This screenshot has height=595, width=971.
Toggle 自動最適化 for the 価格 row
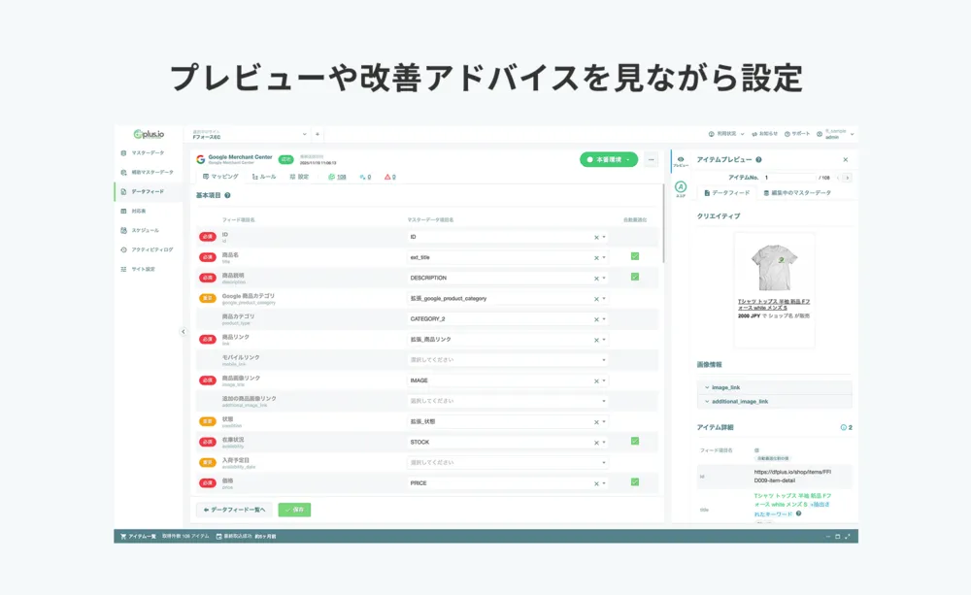632,482
